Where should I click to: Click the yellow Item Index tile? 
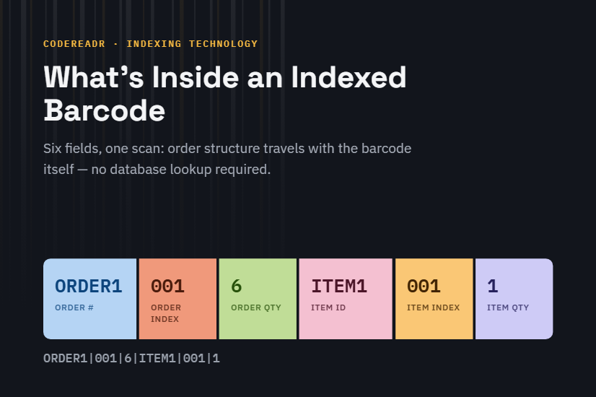(x=434, y=299)
